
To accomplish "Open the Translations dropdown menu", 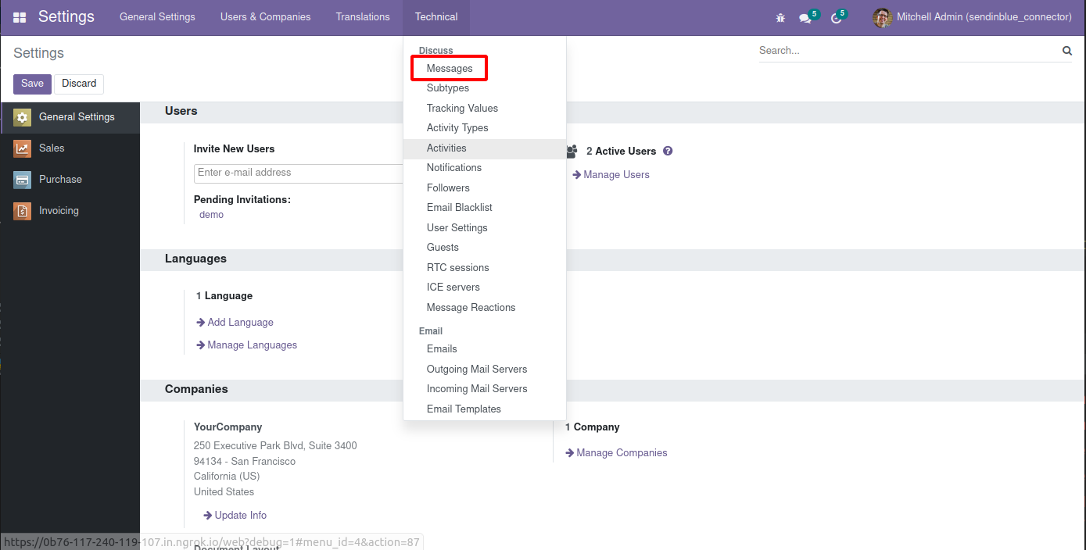I will coord(363,17).
